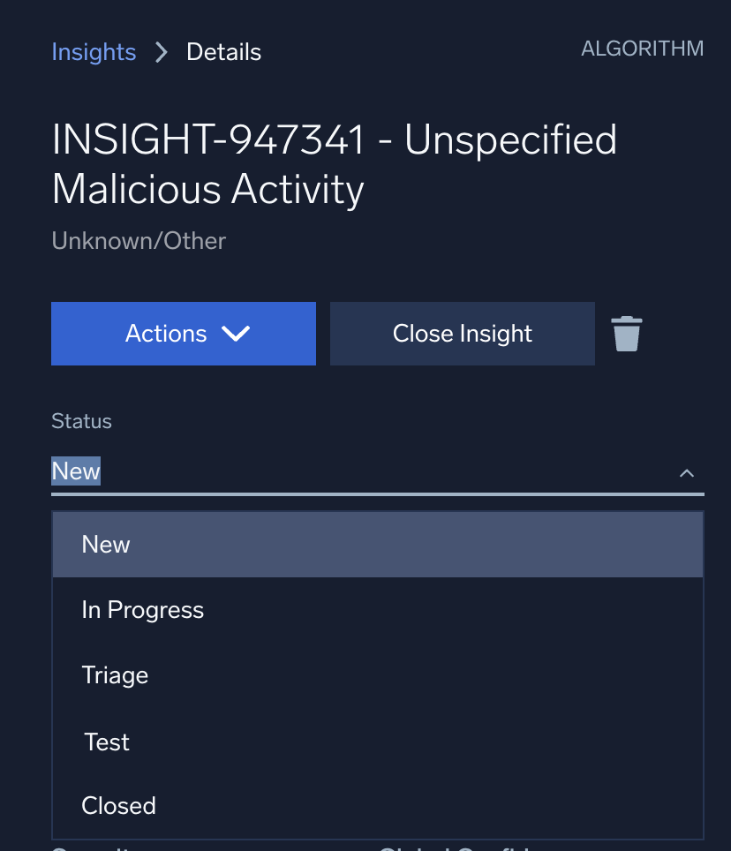The width and height of the screenshot is (731, 851).
Task: Click the breadcrumb chevron after Insights
Action: [161, 52]
